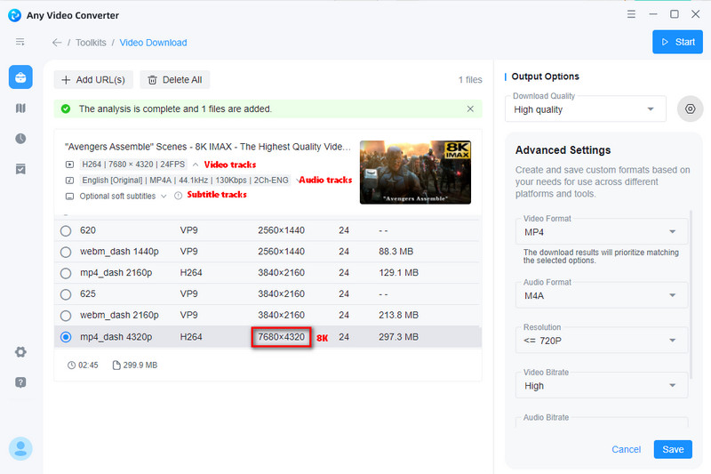Viewport: 711px width, 474px height.
Task: Select the 625 VP9 format option
Action: pyautogui.click(x=66, y=294)
